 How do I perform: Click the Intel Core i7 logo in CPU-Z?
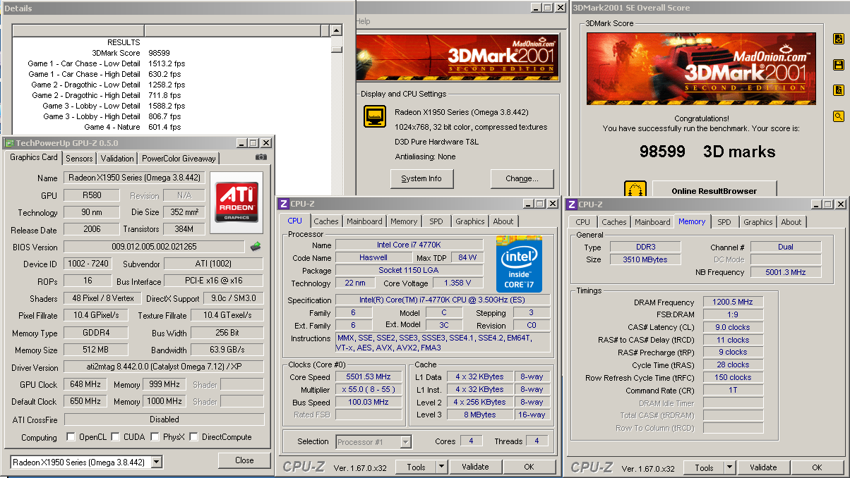tap(519, 264)
